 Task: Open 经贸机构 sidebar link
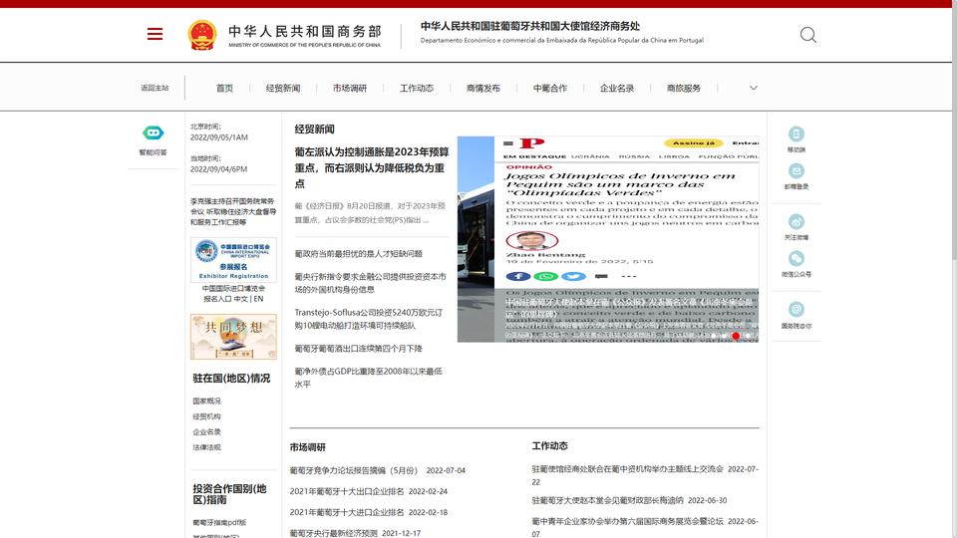207,416
